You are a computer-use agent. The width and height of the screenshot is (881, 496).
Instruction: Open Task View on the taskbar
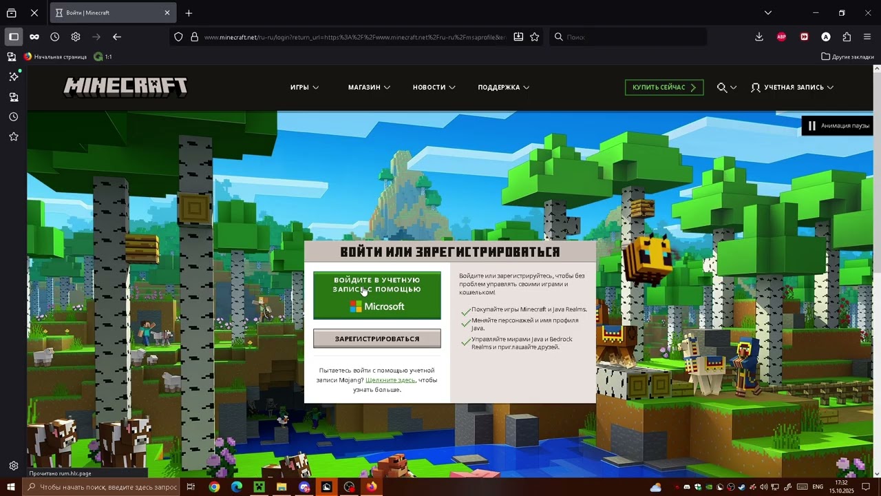tap(191, 487)
